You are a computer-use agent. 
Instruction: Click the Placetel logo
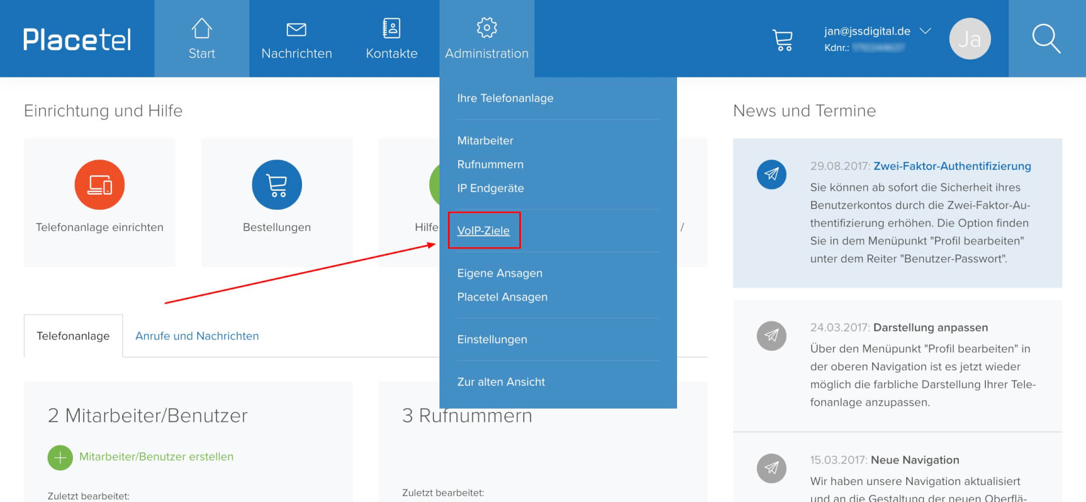77,39
